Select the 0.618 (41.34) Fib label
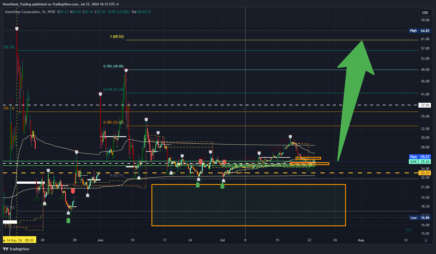 click(x=113, y=89)
